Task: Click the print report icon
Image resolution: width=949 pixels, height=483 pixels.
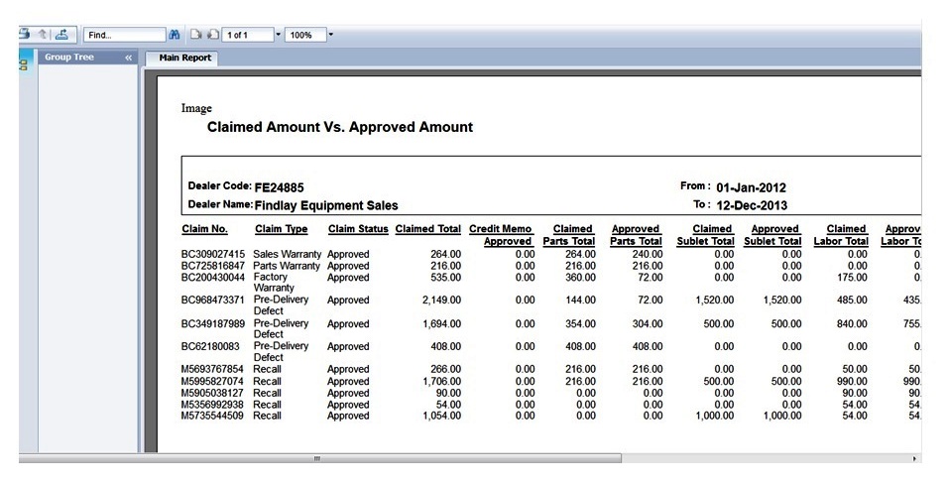Action: [x=24, y=35]
